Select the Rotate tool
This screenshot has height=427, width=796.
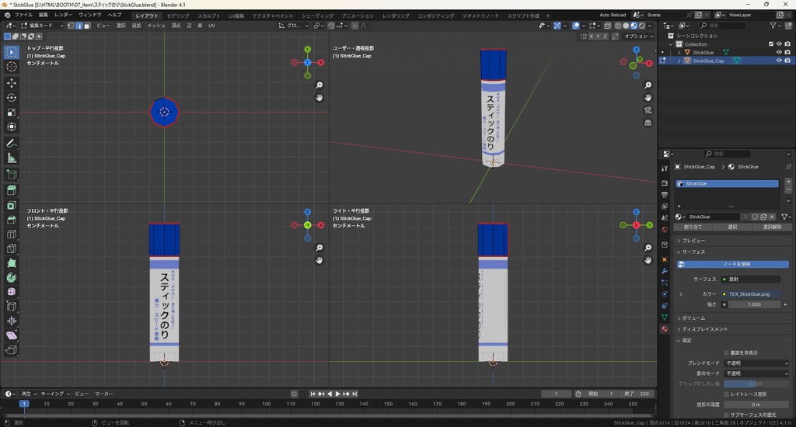click(x=12, y=98)
